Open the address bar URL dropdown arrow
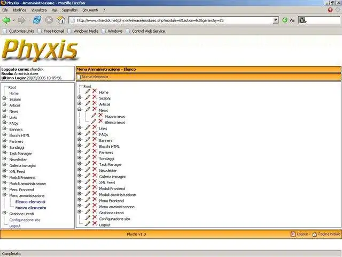This screenshot has width=342, height=257. 276,20
